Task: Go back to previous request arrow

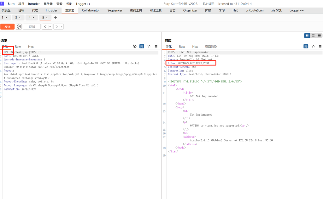Action: (45, 26)
